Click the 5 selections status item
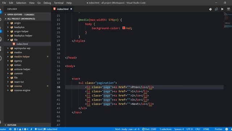 (165, 129)
